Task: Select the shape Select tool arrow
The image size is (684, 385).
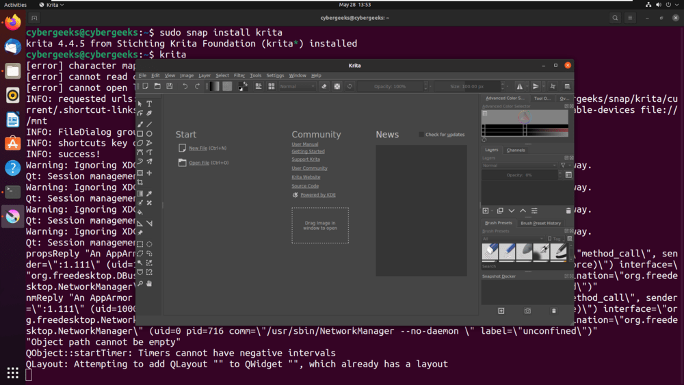Action: (x=140, y=104)
